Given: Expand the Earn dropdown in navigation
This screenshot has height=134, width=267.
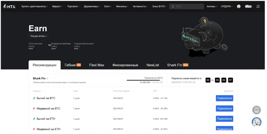Looking at the screenshot, I should point(108,6).
